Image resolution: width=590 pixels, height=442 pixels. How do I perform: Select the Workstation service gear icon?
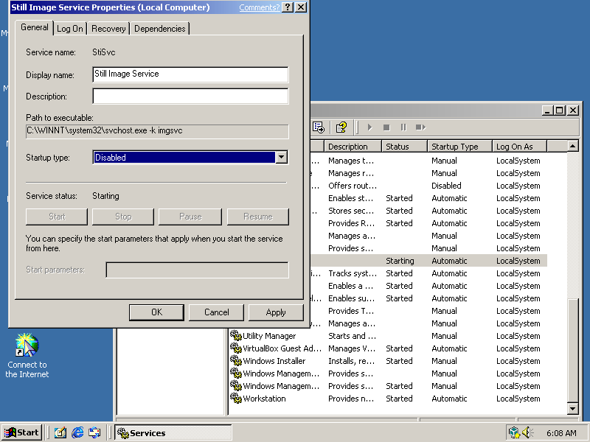pyautogui.click(x=236, y=399)
